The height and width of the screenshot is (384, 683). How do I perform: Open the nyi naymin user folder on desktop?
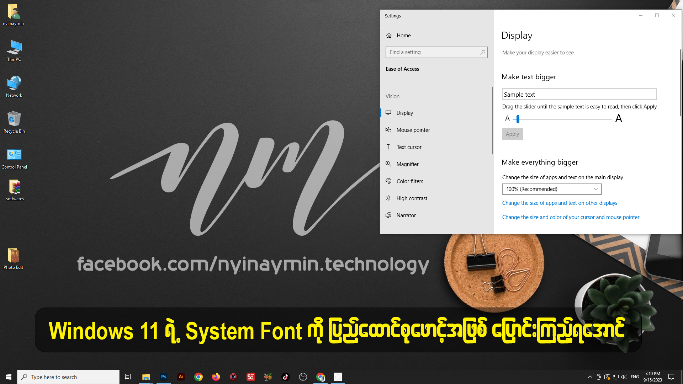click(14, 15)
